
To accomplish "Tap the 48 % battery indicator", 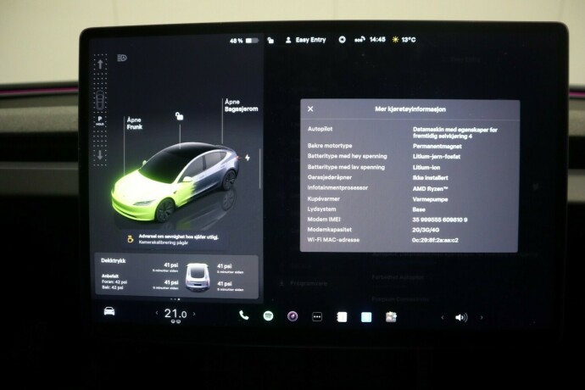I will tap(244, 41).
